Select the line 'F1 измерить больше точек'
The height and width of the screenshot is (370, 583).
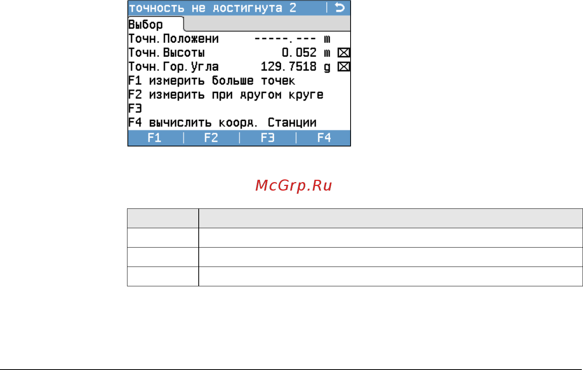(212, 81)
